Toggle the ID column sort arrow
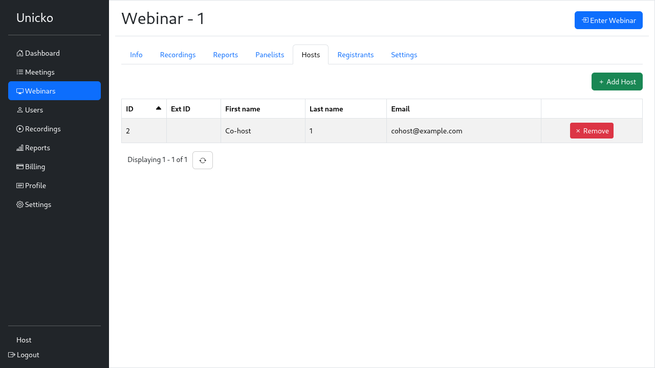 pyautogui.click(x=159, y=108)
